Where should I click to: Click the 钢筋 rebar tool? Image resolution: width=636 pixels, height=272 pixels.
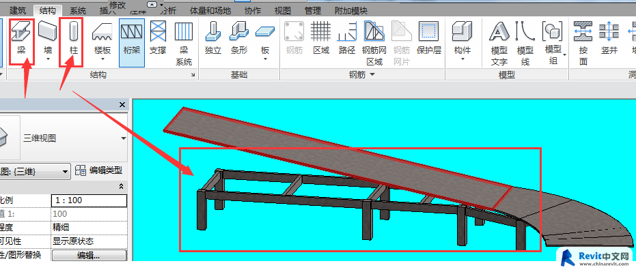coord(294,39)
